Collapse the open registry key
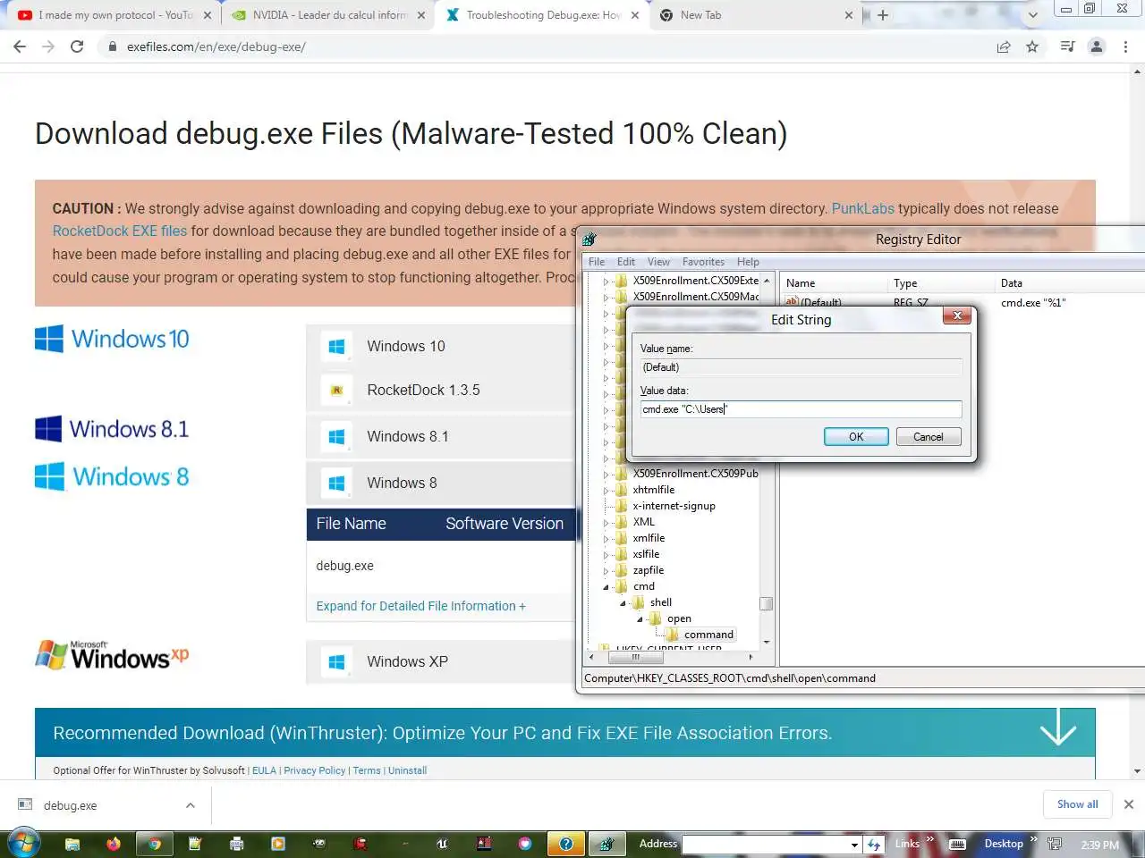The width and height of the screenshot is (1145, 858). pyautogui.click(x=640, y=619)
